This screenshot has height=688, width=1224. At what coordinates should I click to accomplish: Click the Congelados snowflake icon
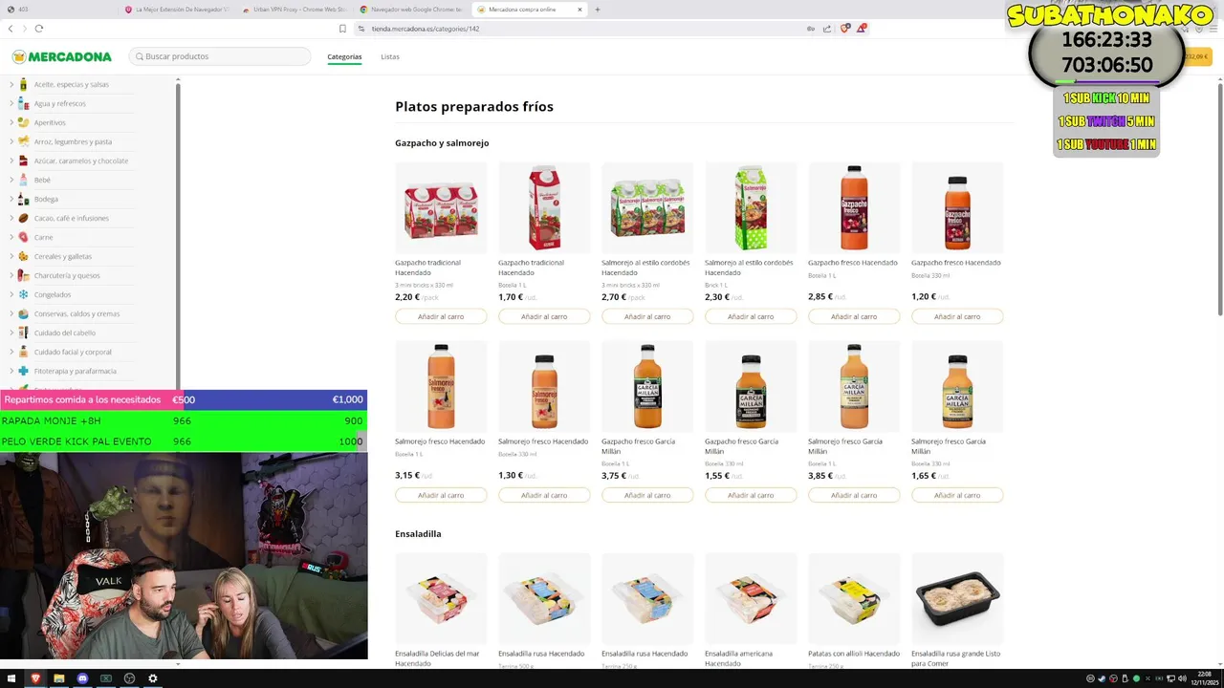tap(23, 294)
